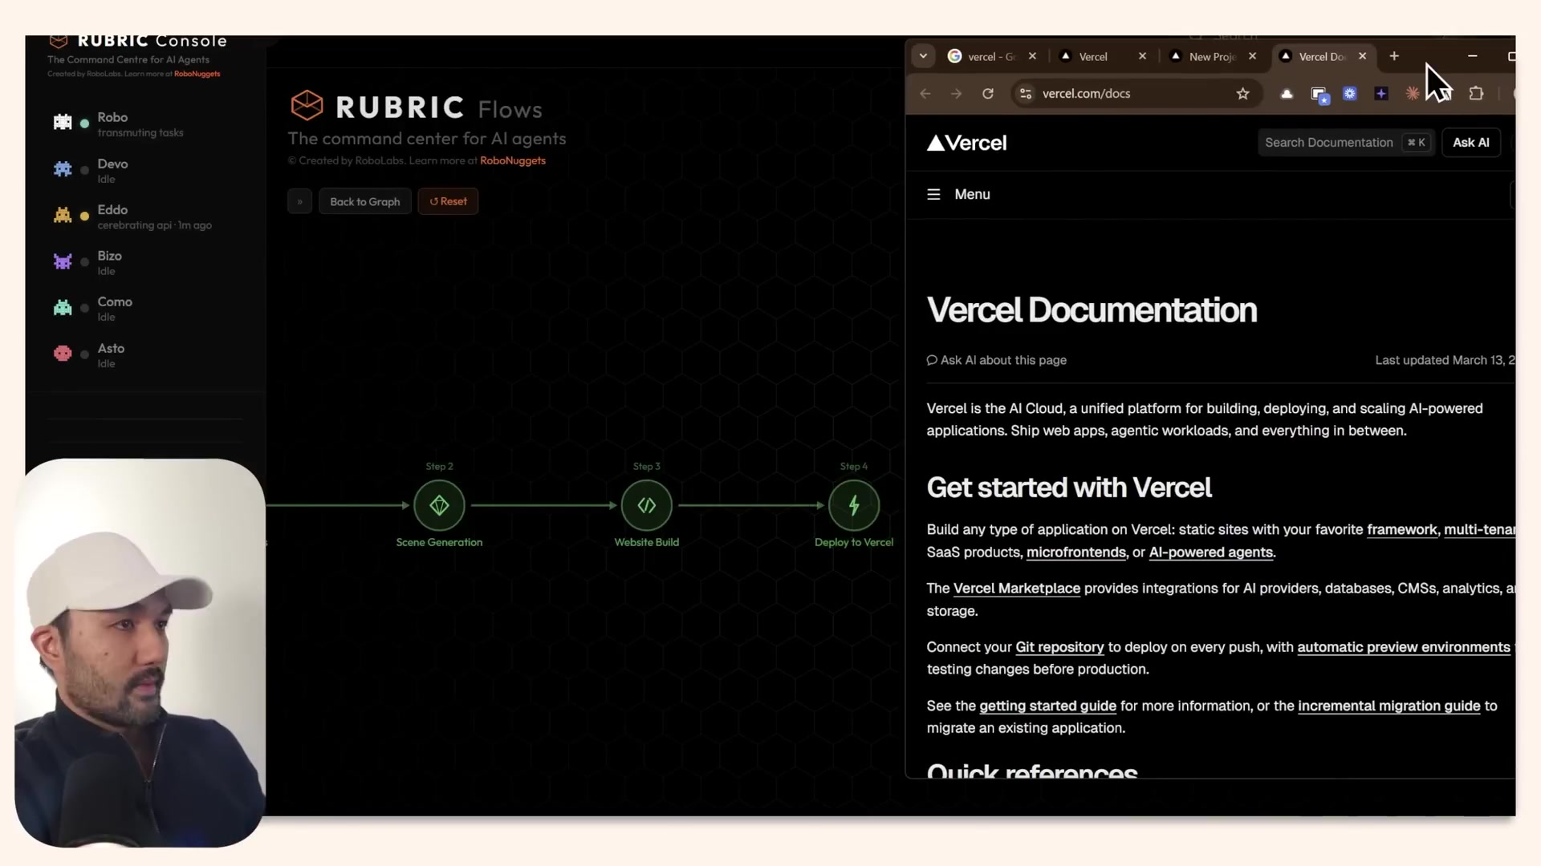
Task: Reload the page in browser toolbar
Action: [x=988, y=94]
